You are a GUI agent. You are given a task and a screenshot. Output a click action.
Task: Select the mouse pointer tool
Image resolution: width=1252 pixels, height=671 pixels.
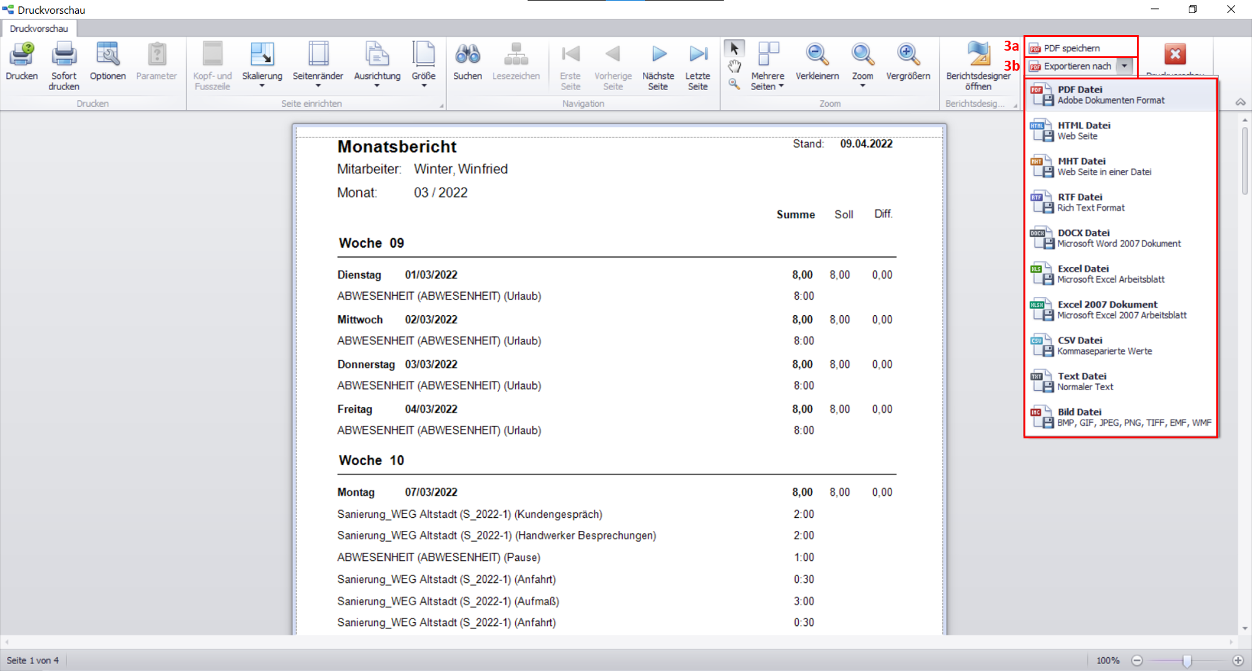coord(734,48)
